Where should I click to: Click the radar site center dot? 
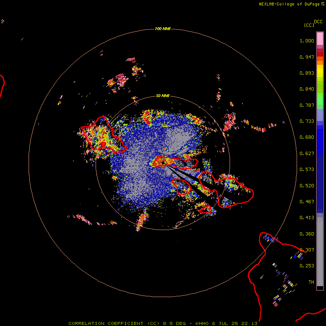(x=163, y=163)
